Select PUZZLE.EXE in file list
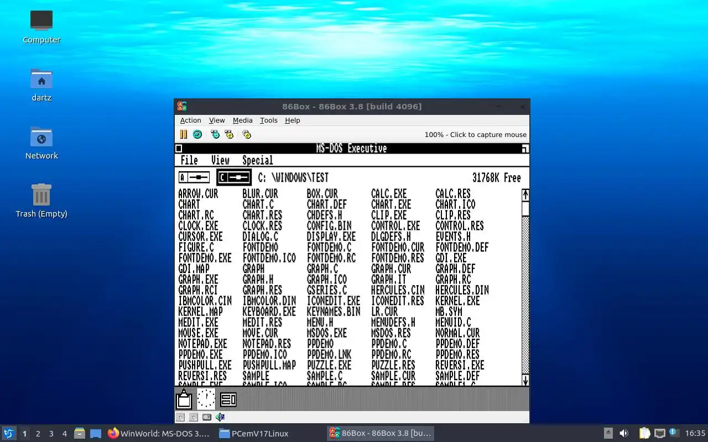This screenshot has height=442, width=708. pyautogui.click(x=329, y=365)
